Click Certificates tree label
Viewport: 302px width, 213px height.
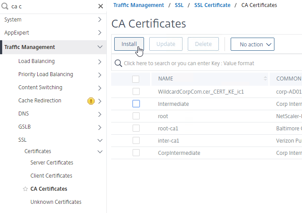click(38, 151)
